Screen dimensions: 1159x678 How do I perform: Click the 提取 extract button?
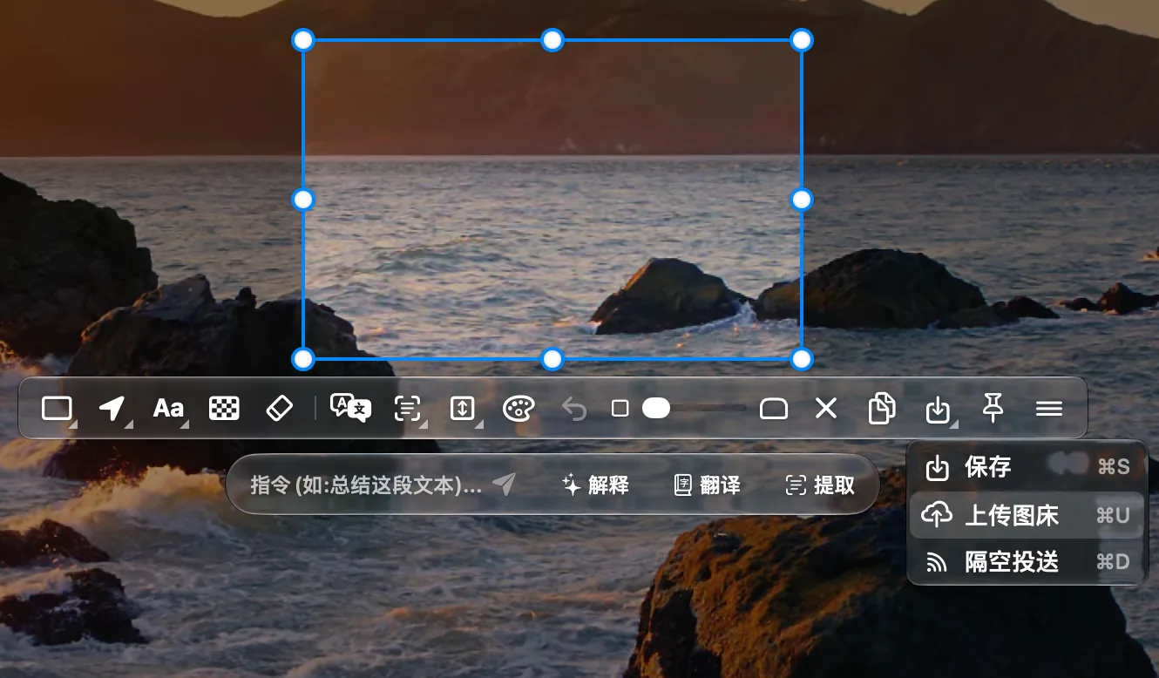tap(820, 485)
